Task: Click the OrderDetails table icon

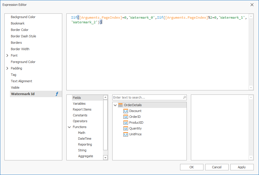Action: (120, 105)
